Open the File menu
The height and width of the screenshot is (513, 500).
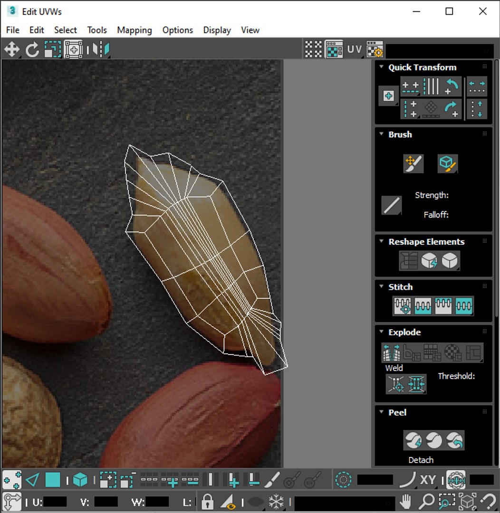coord(13,30)
